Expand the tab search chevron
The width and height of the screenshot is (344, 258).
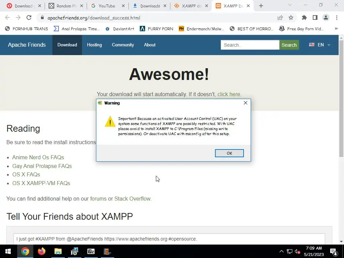click(x=290, y=5)
